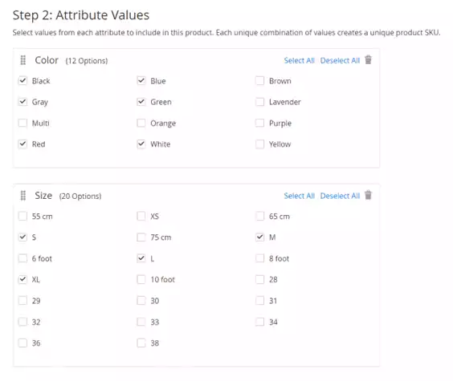Check the size 28 checkbox
The height and width of the screenshot is (381, 453).
(x=259, y=279)
